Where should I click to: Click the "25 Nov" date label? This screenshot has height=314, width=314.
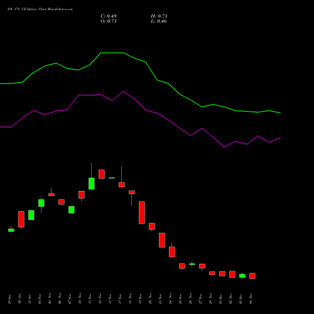coord(180,299)
